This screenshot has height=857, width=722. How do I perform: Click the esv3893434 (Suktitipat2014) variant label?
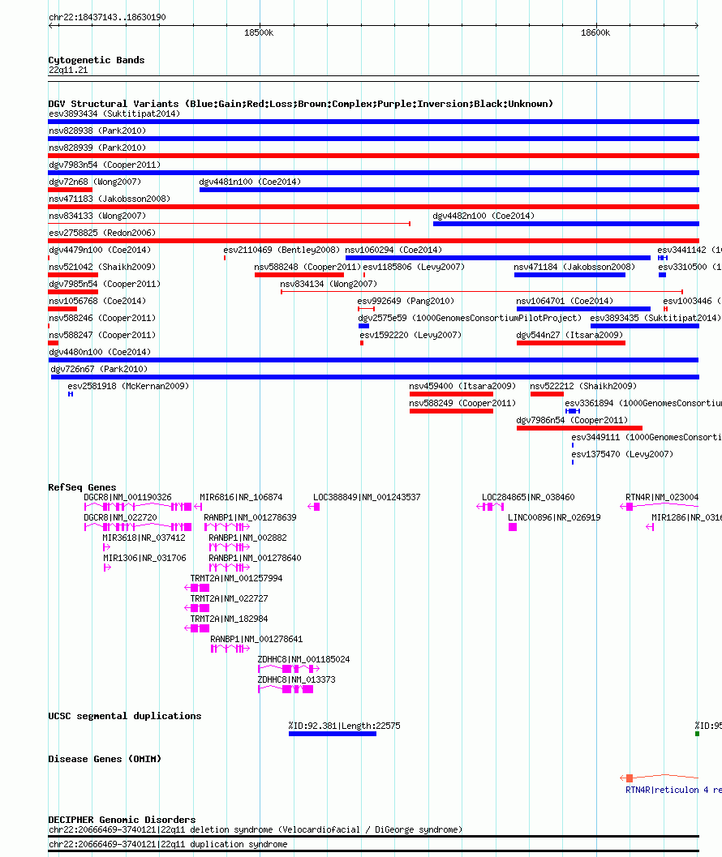[x=114, y=114]
